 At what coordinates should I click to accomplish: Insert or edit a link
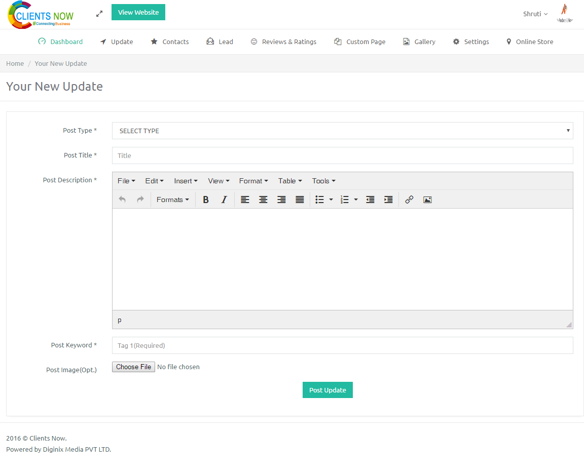409,200
